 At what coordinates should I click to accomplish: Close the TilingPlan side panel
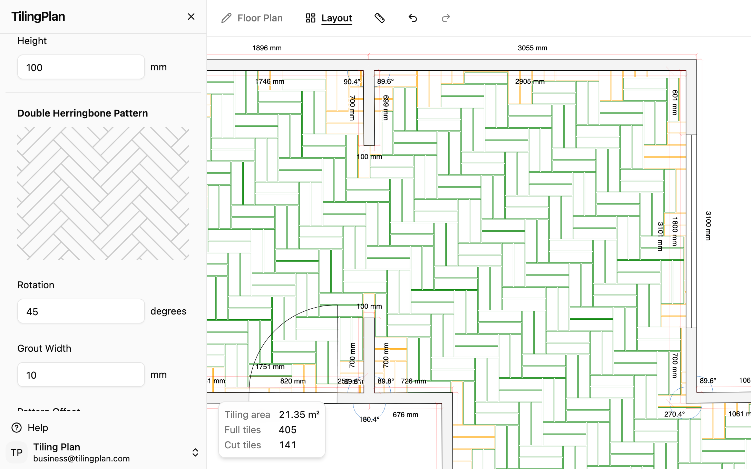tap(191, 17)
